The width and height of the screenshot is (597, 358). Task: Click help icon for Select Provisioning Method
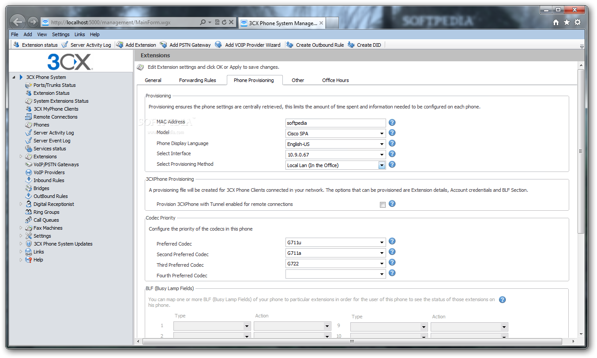[x=392, y=164]
